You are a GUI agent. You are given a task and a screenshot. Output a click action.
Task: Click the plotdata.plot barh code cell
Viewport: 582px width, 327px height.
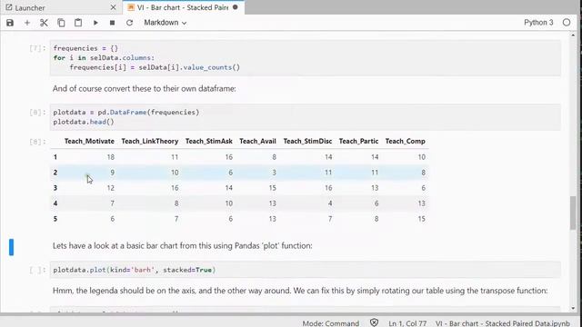click(x=306, y=270)
